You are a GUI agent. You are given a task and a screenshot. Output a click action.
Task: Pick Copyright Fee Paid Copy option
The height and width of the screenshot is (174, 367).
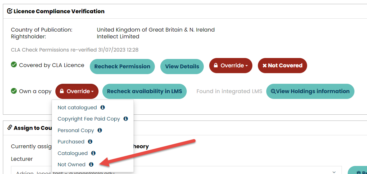[x=89, y=119]
